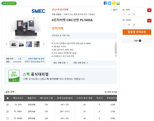Toggle select-all checkbox in table header
The image size is (154, 121).
8,98
